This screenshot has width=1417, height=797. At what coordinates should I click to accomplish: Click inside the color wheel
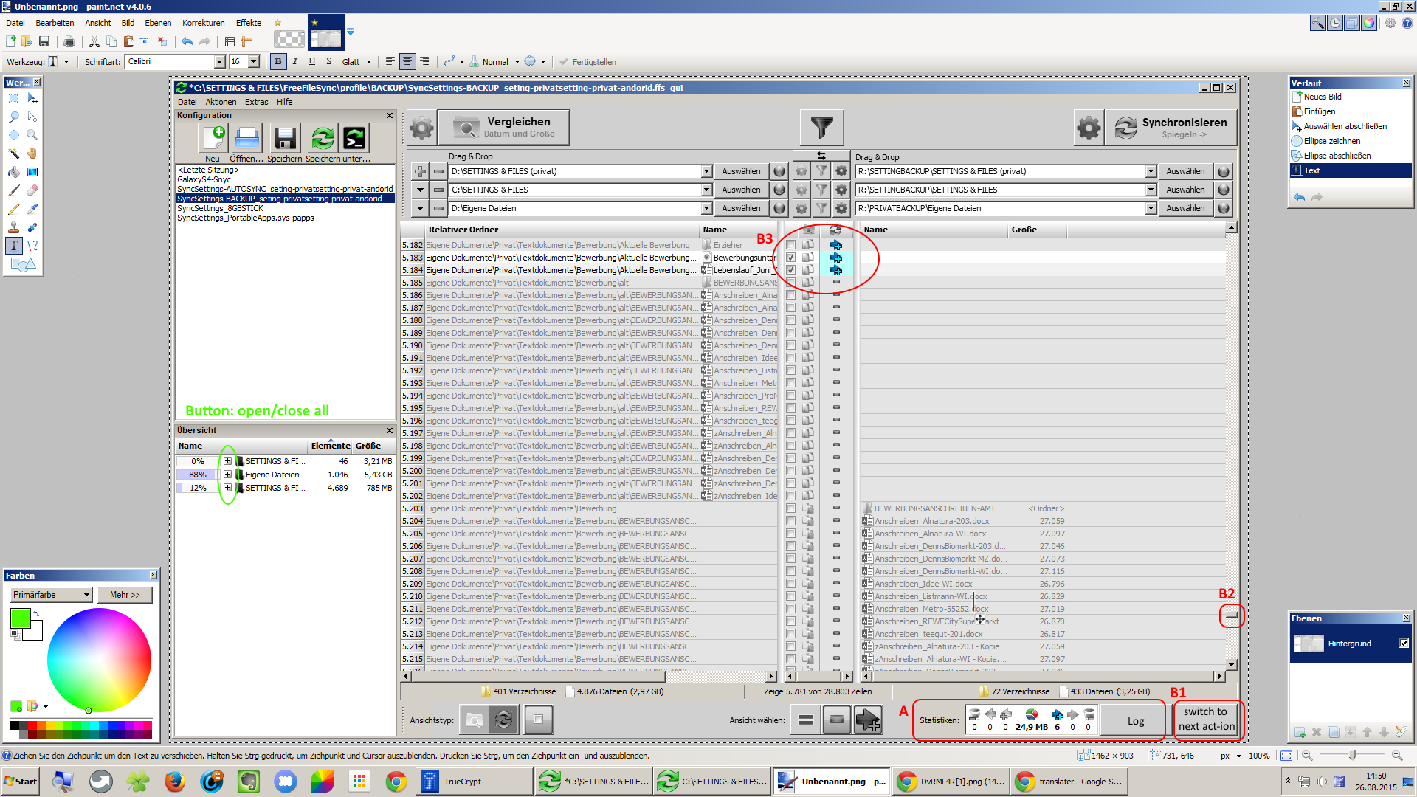coord(99,660)
